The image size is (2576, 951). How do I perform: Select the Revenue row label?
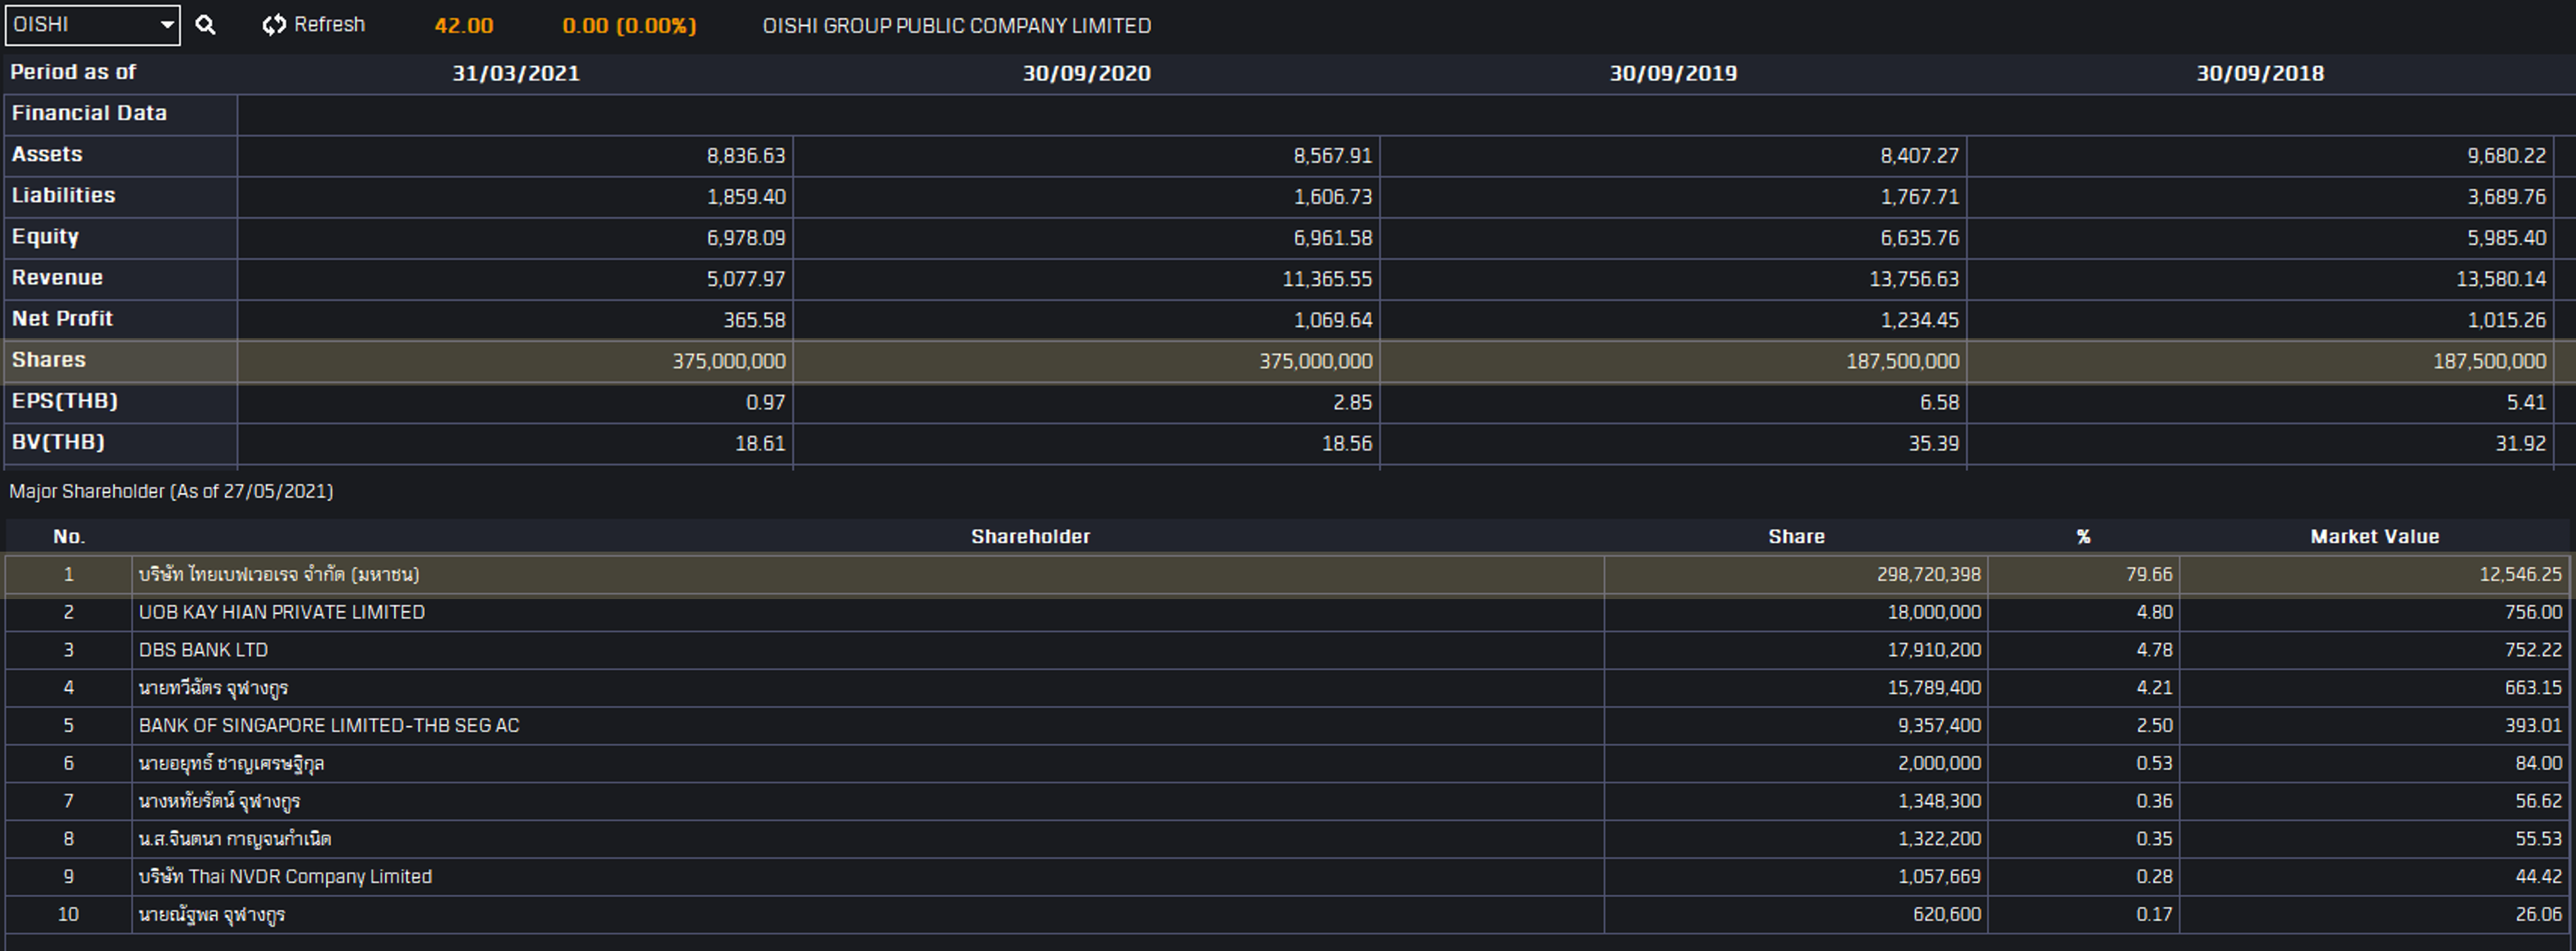coord(57,278)
